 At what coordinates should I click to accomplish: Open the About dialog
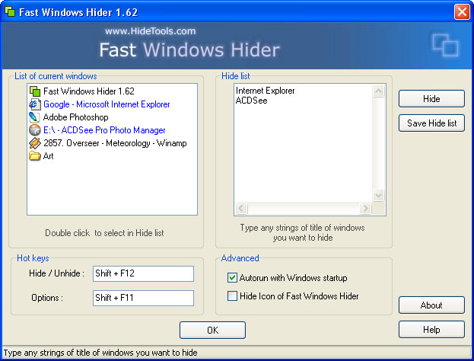click(x=431, y=305)
